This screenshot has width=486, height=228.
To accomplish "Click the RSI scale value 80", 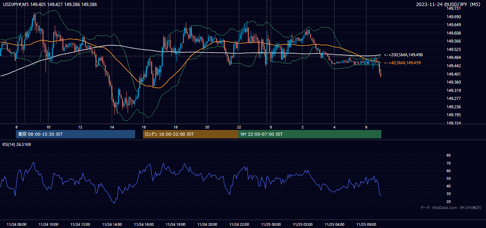I will 448,155.
